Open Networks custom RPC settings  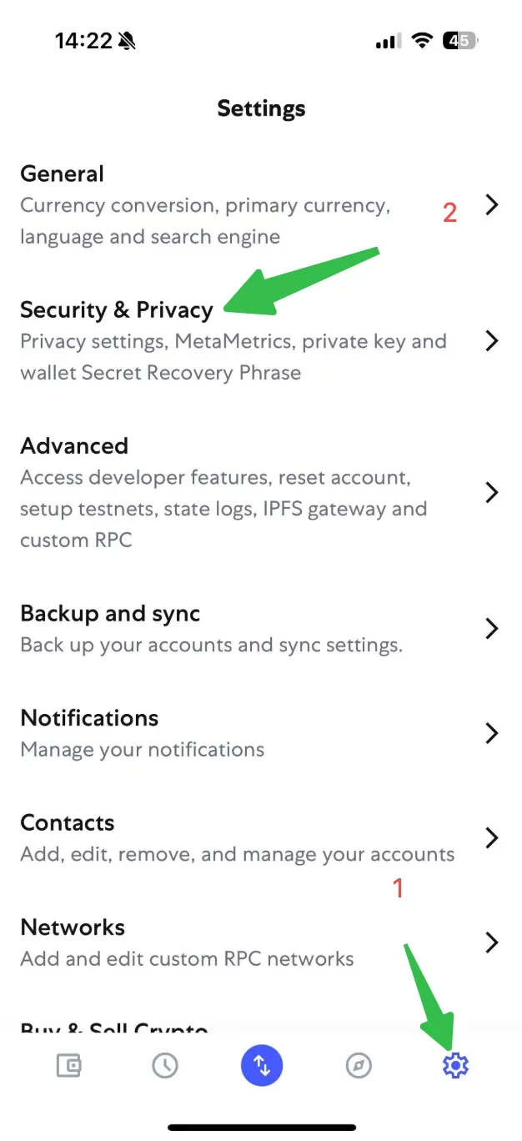pos(261,942)
